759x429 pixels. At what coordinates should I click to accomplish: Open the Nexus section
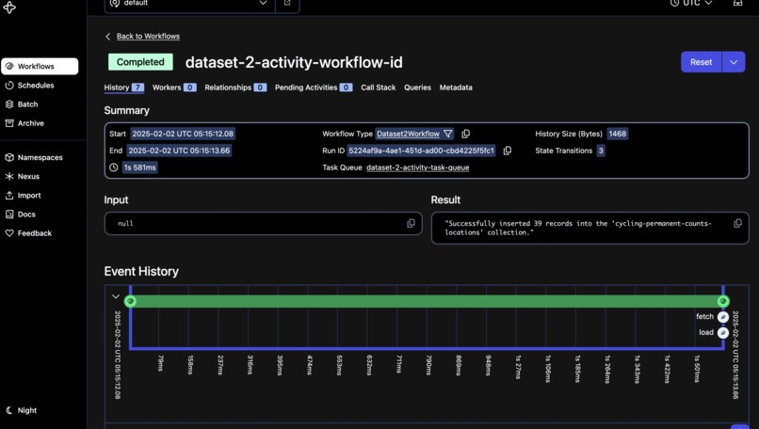tap(23, 176)
